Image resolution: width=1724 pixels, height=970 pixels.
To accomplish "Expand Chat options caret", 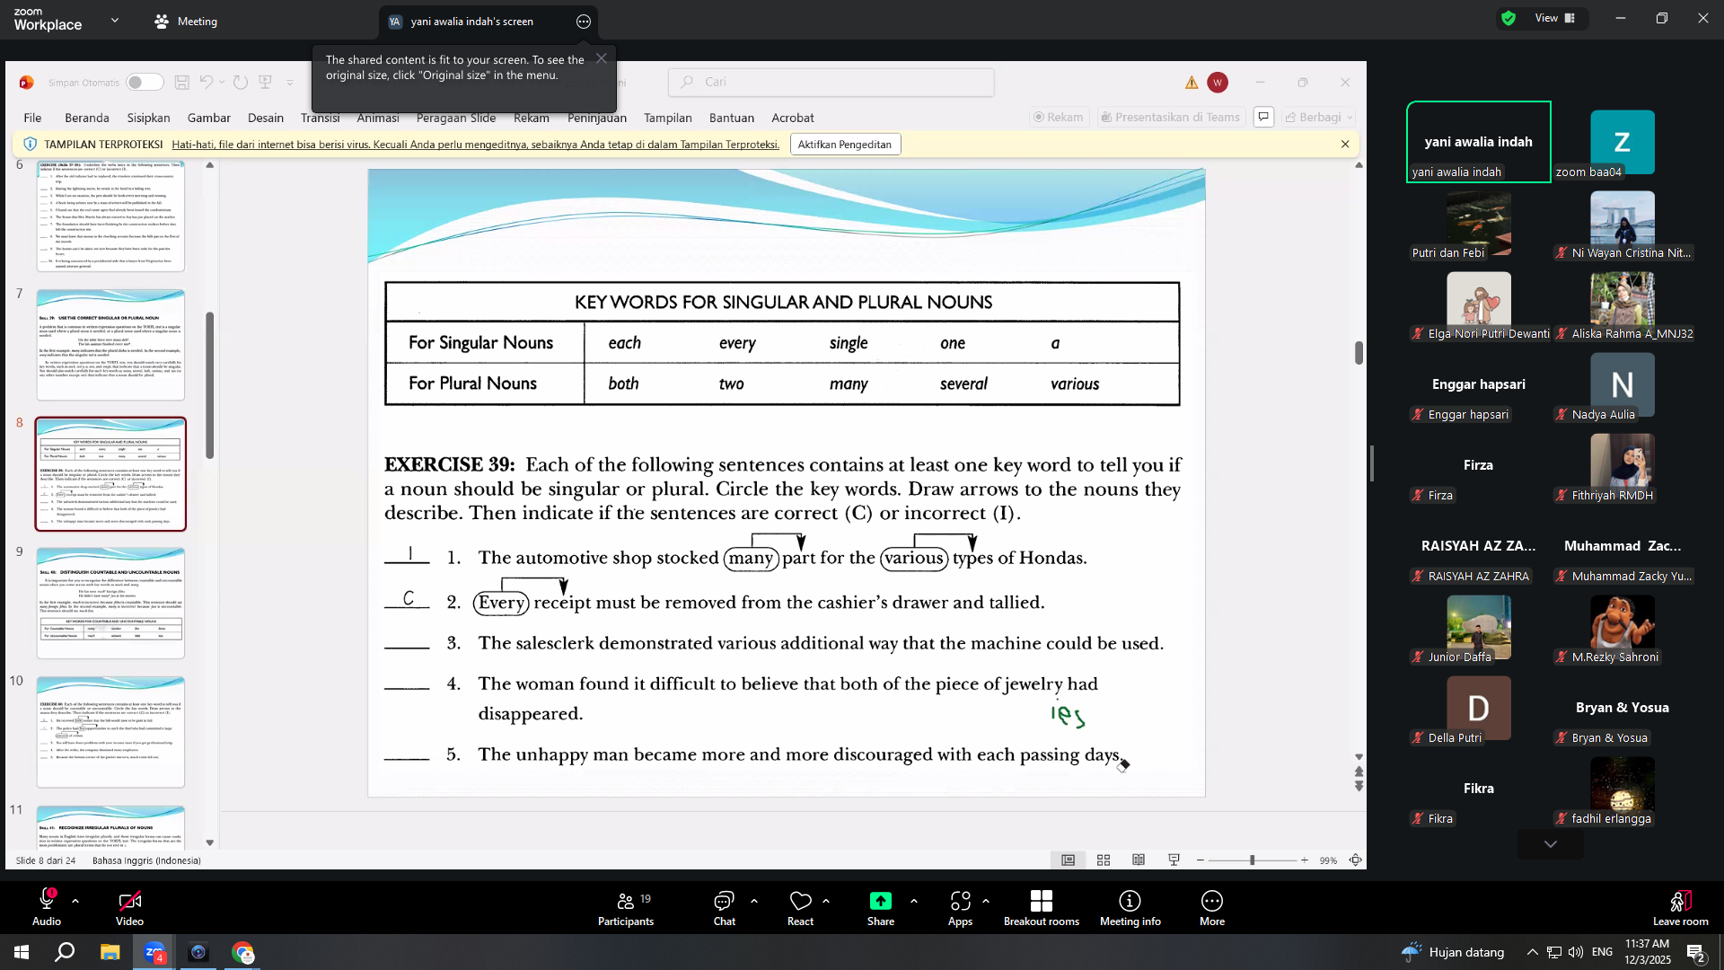I will [x=753, y=900].
